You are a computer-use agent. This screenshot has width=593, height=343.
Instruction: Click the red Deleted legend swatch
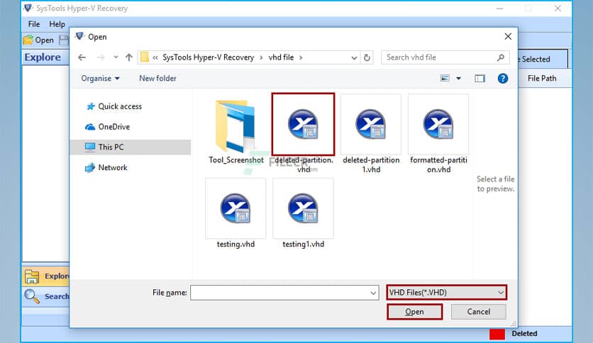tap(497, 334)
